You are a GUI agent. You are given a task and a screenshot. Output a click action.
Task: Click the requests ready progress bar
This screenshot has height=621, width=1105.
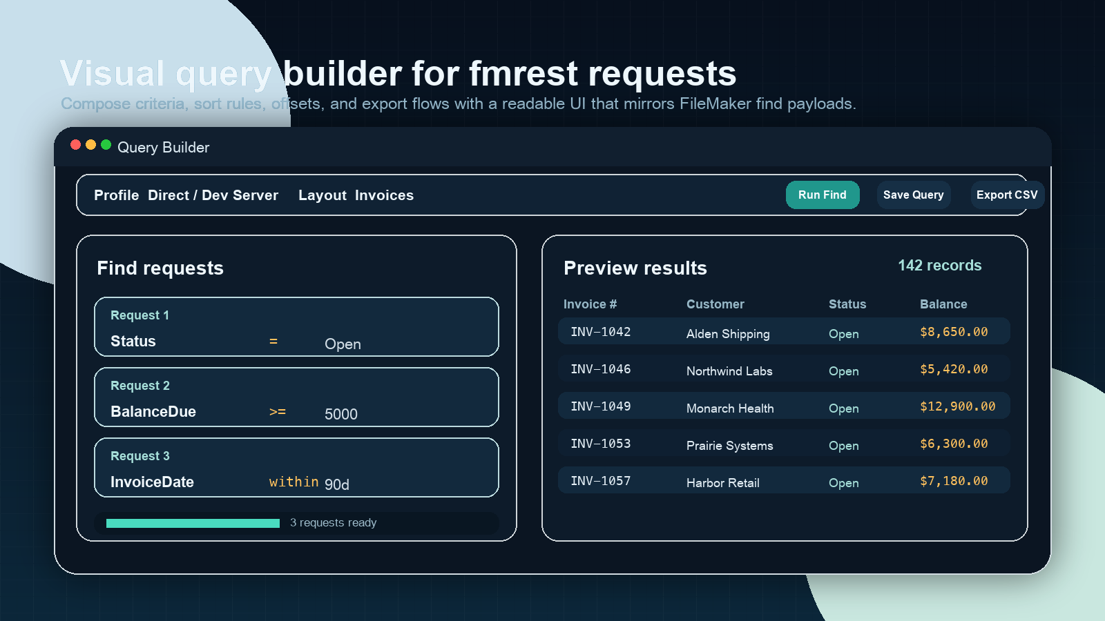[193, 523]
